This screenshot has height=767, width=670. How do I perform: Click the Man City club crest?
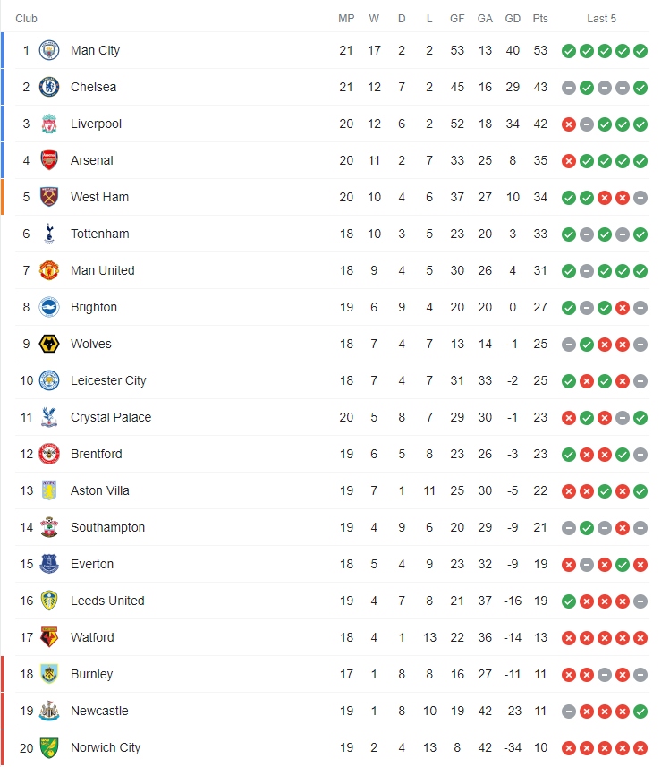click(49, 50)
